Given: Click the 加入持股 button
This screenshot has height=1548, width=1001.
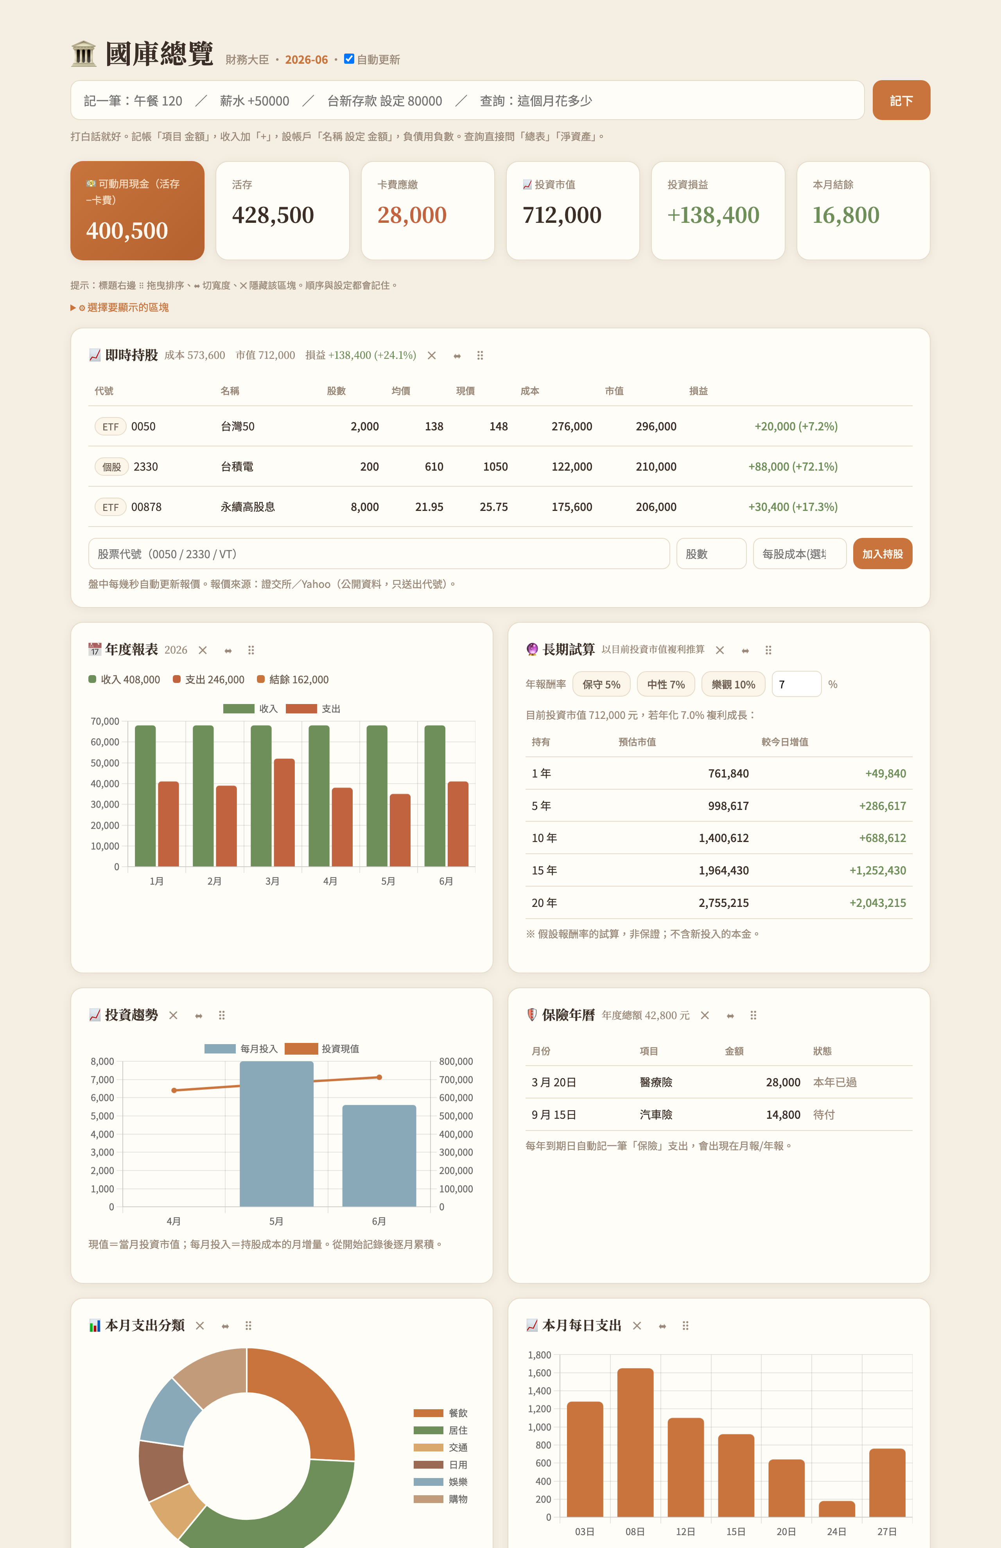Looking at the screenshot, I should (x=882, y=554).
